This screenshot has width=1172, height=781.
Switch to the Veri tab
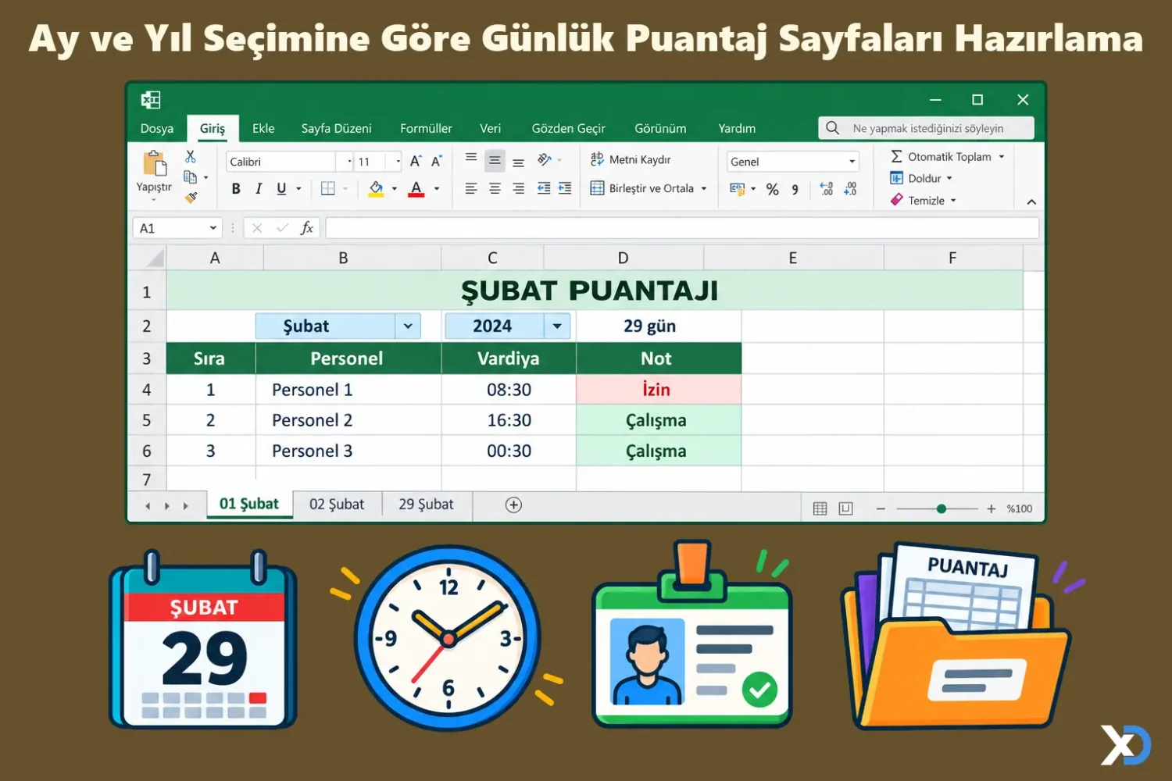(491, 128)
